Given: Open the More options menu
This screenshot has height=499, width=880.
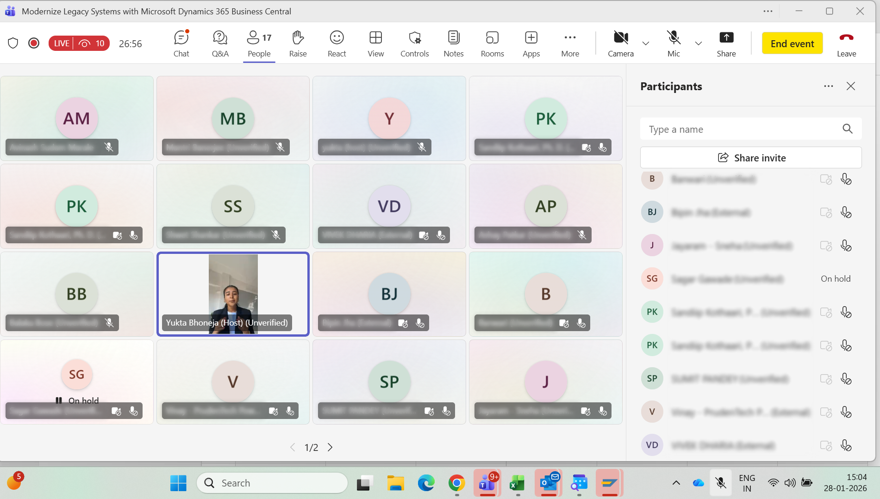Looking at the screenshot, I should click(x=570, y=43).
